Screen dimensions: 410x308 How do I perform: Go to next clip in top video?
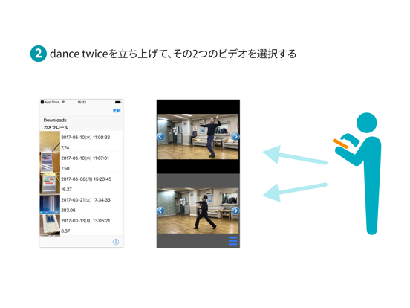[235, 136]
